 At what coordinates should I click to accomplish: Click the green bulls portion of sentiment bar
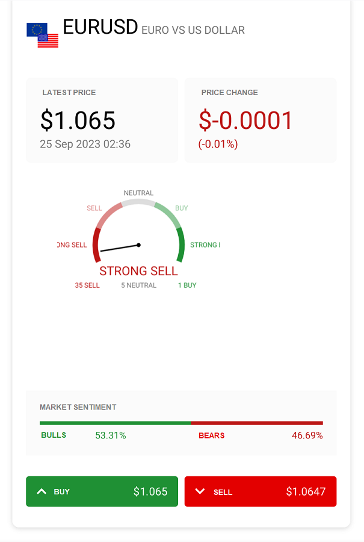116,423
